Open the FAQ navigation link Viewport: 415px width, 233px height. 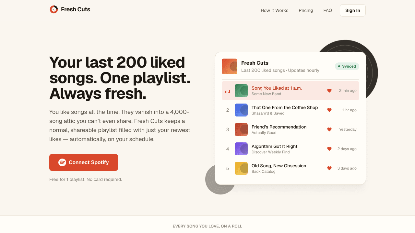pyautogui.click(x=328, y=10)
